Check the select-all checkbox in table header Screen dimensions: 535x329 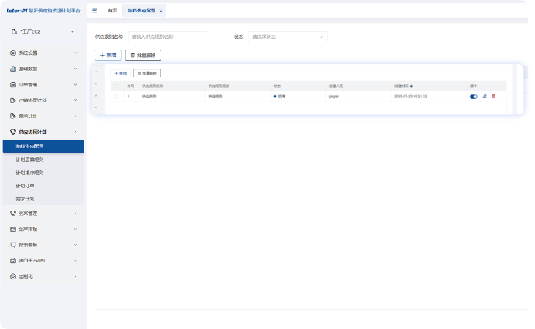point(115,86)
